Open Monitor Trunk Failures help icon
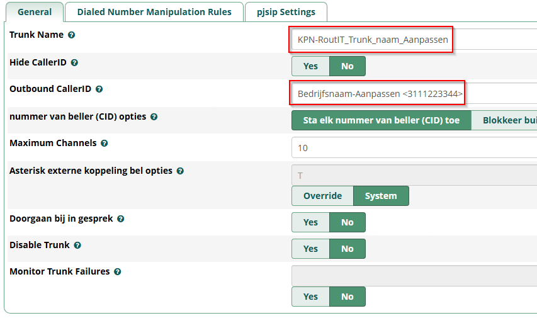The width and height of the screenshot is (537, 318). coord(118,272)
